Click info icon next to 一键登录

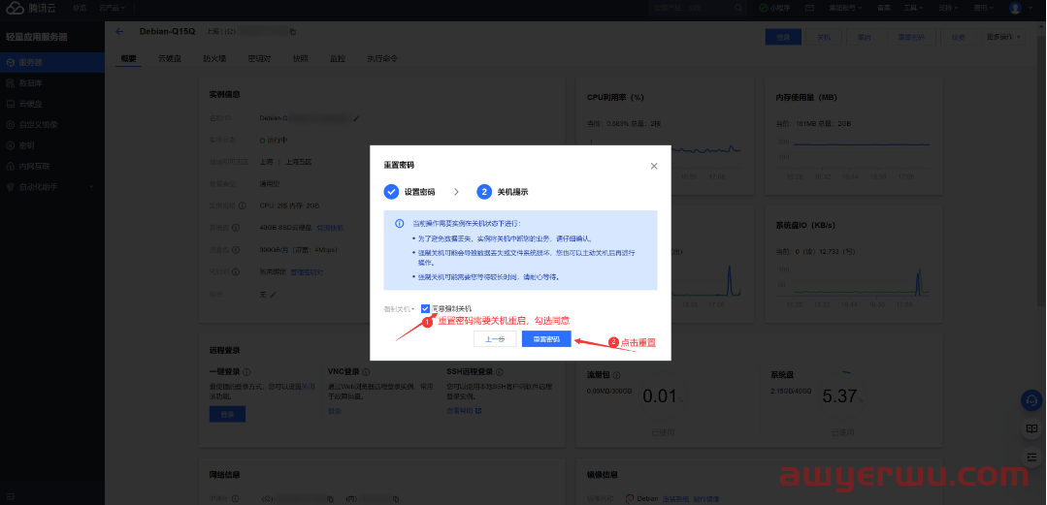[x=246, y=371]
